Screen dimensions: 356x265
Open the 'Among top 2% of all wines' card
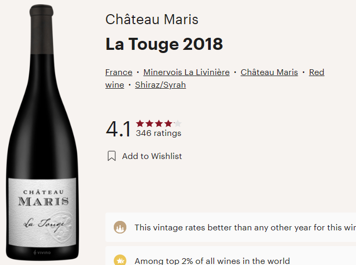pos(231,256)
